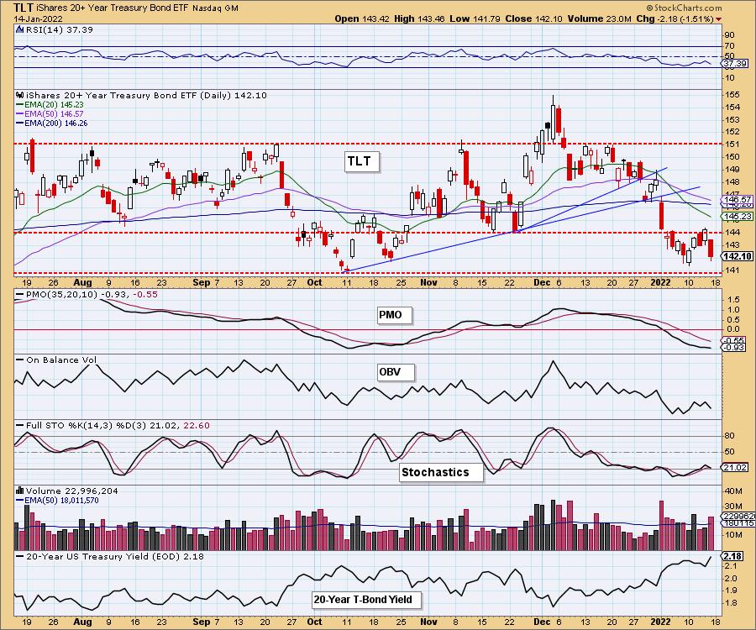This screenshot has width=756, height=630.
Task: Click the volume bars icon beside Volume 22,996,204
Action: pos(20,491)
